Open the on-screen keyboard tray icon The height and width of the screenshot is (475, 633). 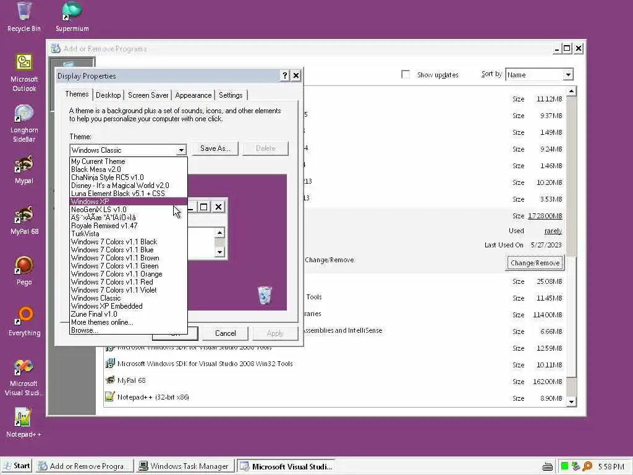(548, 466)
